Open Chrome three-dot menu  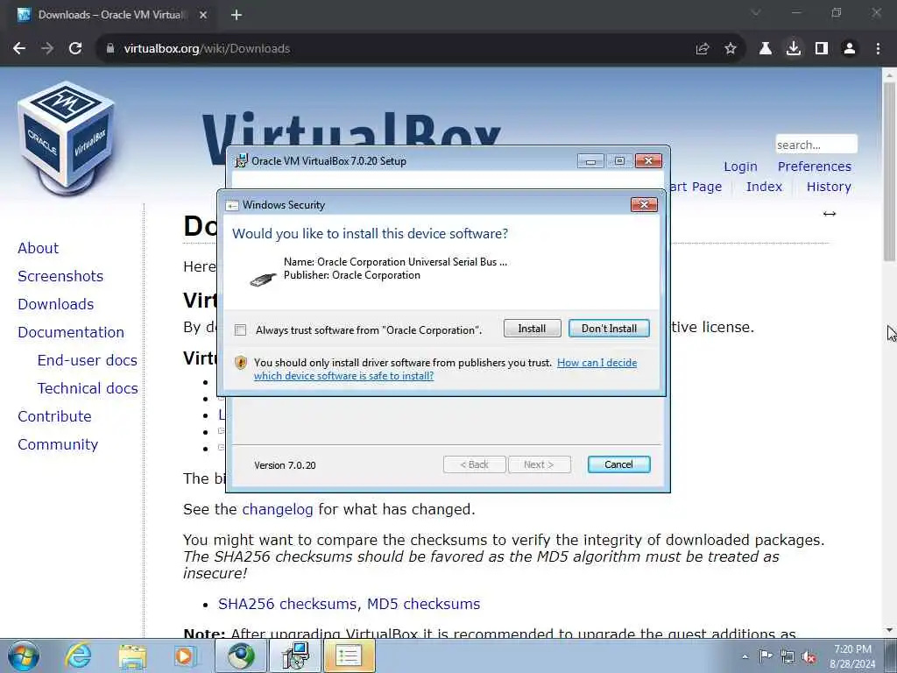pyautogui.click(x=878, y=49)
